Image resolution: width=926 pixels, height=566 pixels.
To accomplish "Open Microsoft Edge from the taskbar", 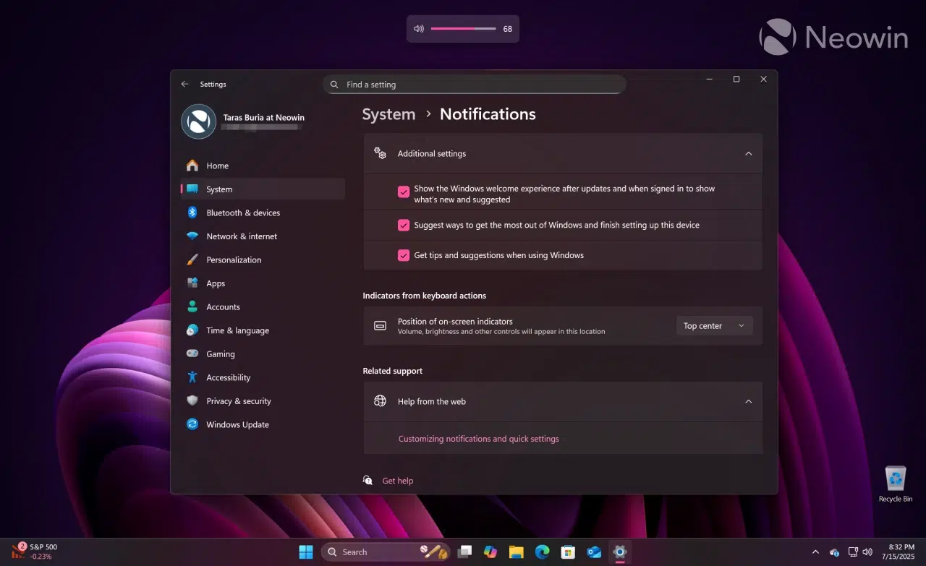I will (x=543, y=552).
